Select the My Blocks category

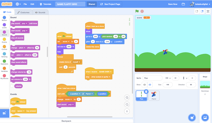coord(4,76)
